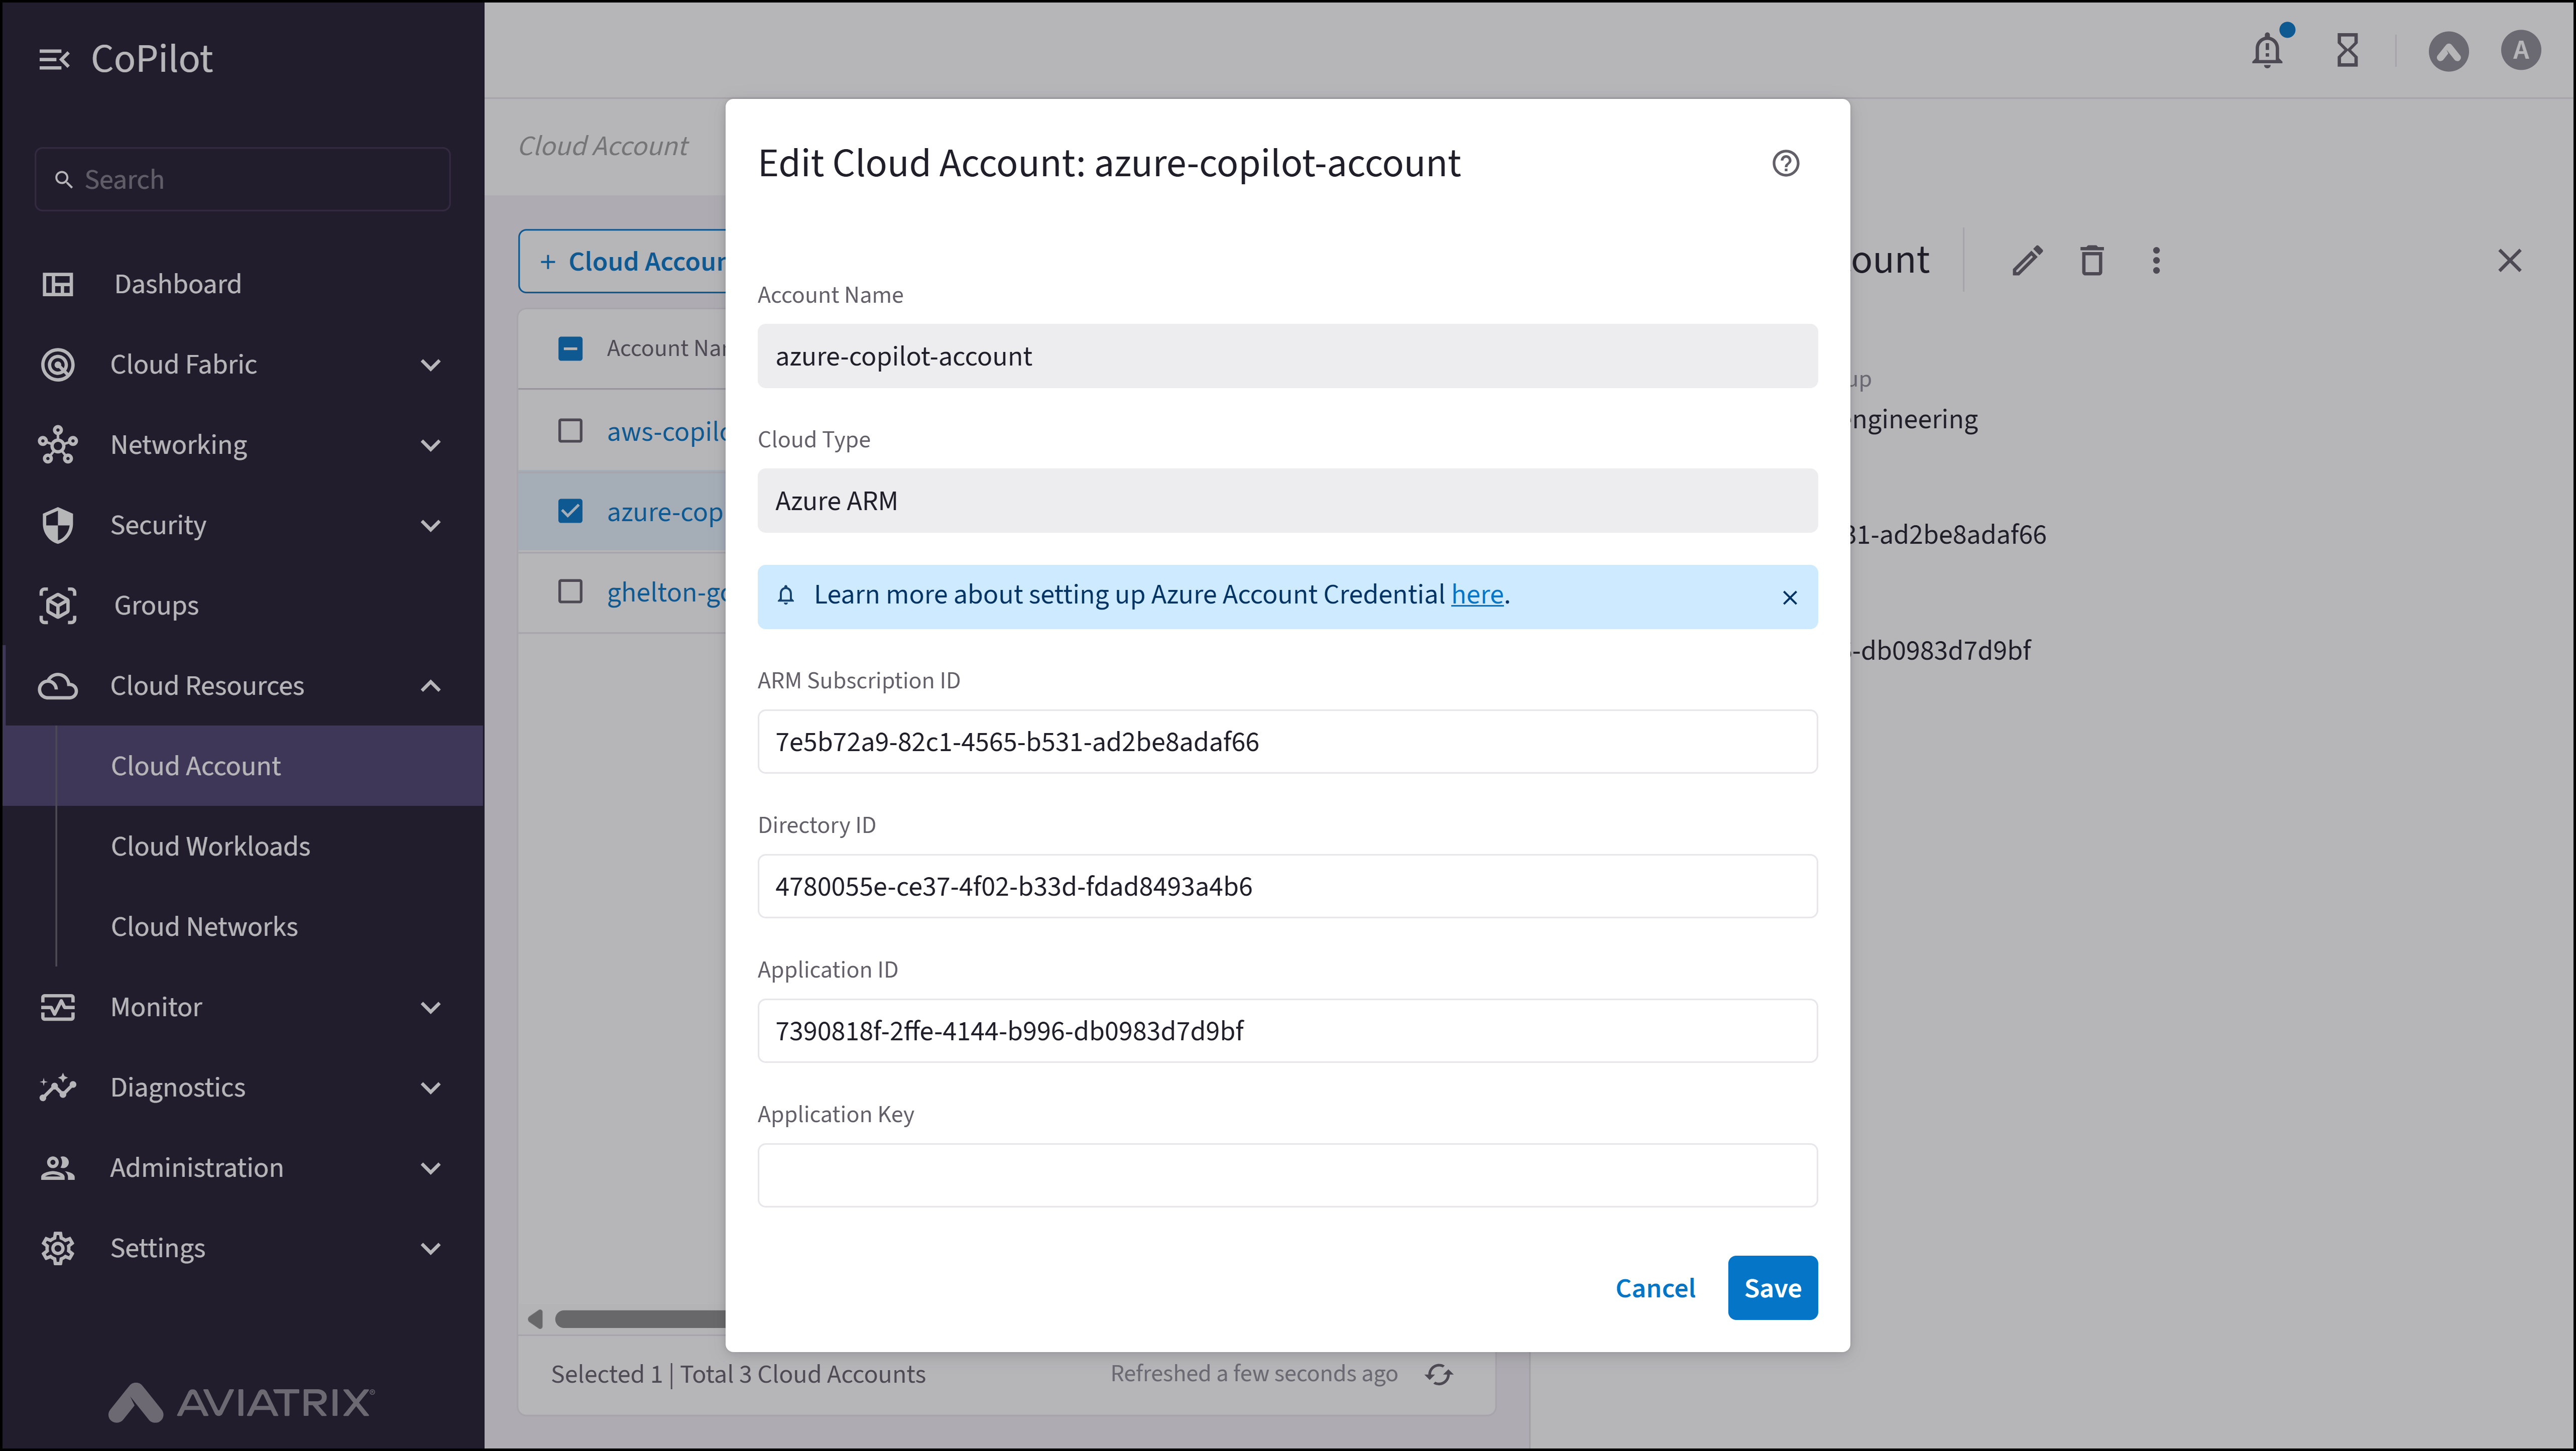Click the tasks hourglass icon in the header
This screenshot has width=2576, height=1451.
[x=2348, y=50]
